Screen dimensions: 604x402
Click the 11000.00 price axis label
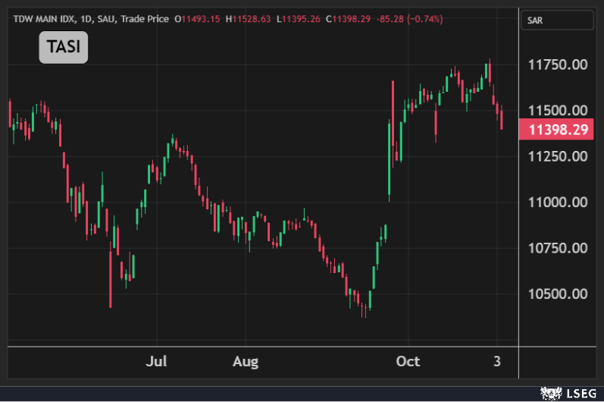click(x=558, y=202)
